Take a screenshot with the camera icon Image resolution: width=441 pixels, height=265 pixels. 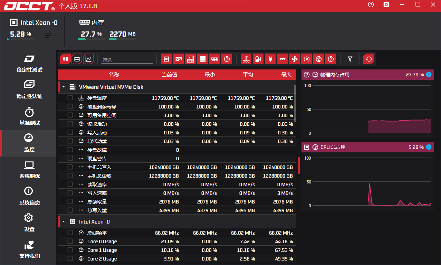[386, 4]
